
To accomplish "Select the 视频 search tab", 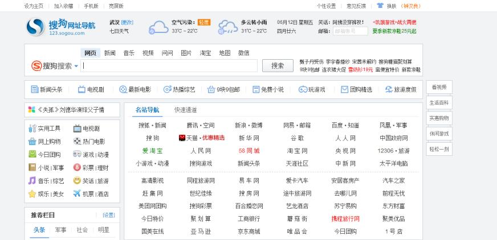I will tap(148, 53).
